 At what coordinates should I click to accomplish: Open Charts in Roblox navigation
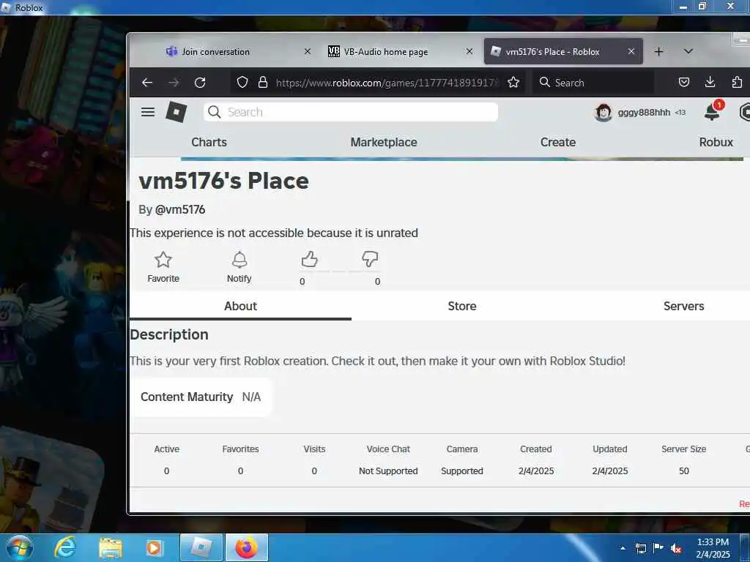[x=209, y=142]
